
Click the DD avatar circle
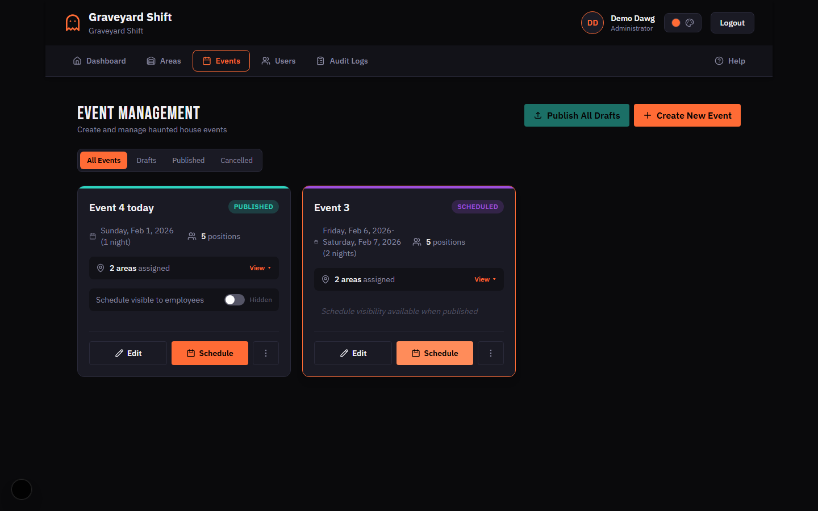coord(592,22)
